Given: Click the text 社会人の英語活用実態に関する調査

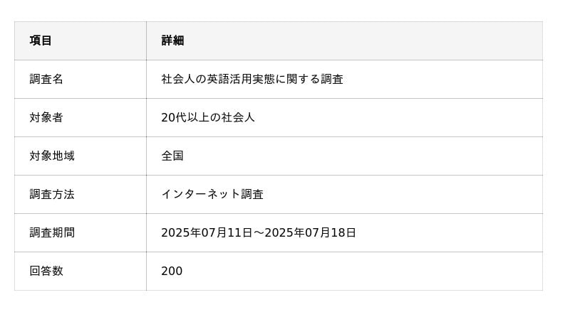Looking at the screenshot, I should (252, 79).
